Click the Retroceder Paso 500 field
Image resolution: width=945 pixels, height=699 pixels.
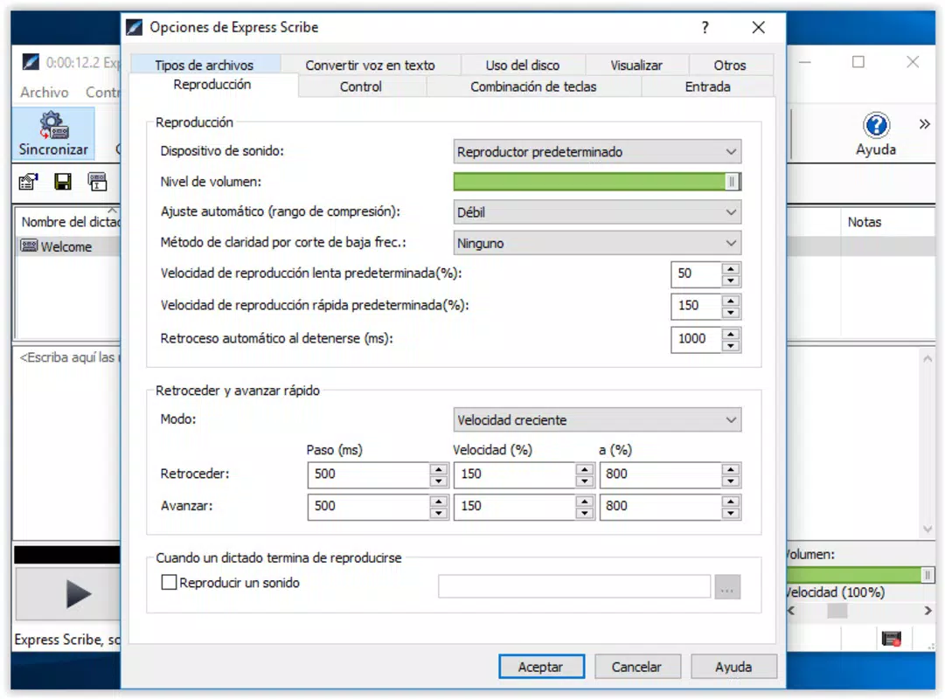(369, 474)
